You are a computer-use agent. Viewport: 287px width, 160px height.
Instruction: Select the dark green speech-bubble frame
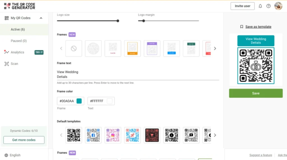[x=191, y=49]
